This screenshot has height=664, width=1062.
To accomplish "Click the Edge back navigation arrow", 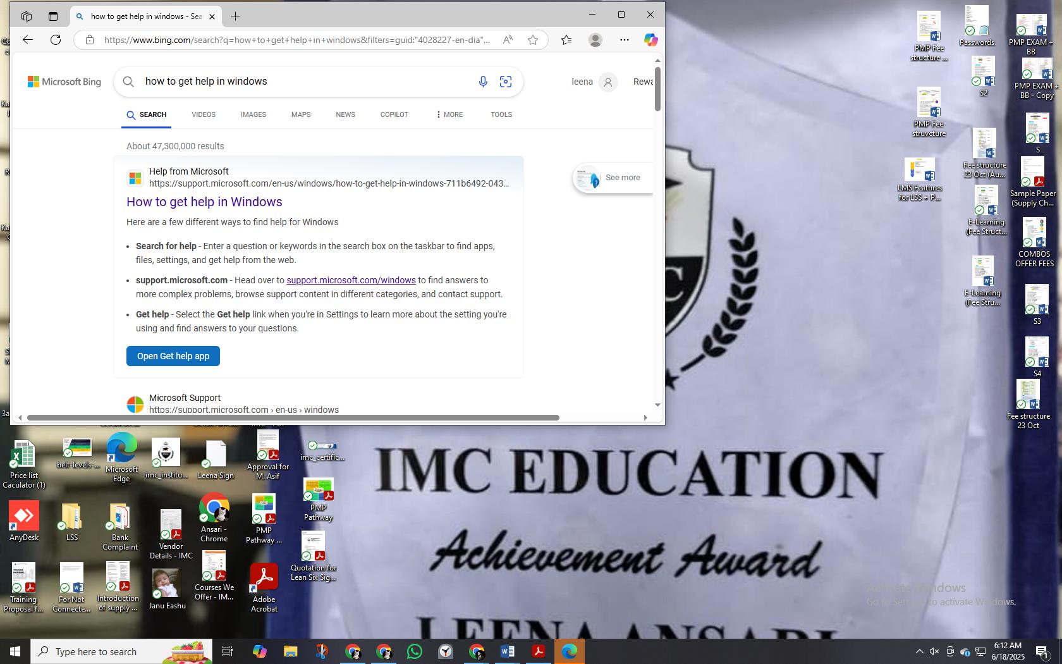I will coord(28,40).
